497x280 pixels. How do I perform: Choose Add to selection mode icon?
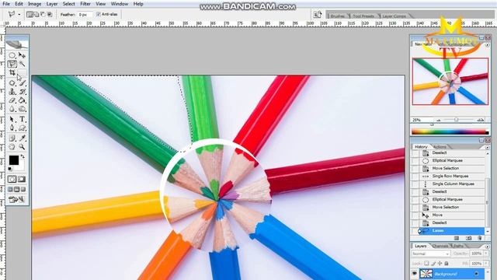point(36,14)
